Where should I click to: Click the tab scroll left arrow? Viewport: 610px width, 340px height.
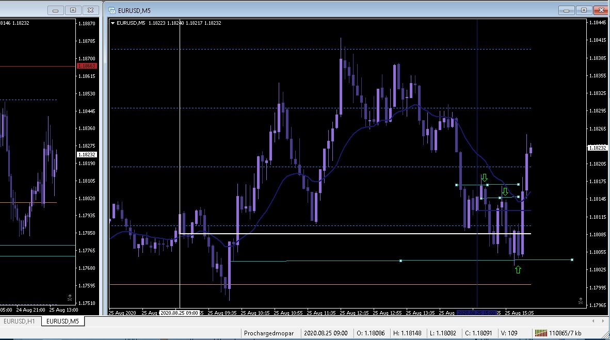(593, 321)
